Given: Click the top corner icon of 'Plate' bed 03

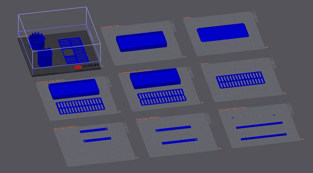Looking at the screenshot, I should tap(254, 13).
